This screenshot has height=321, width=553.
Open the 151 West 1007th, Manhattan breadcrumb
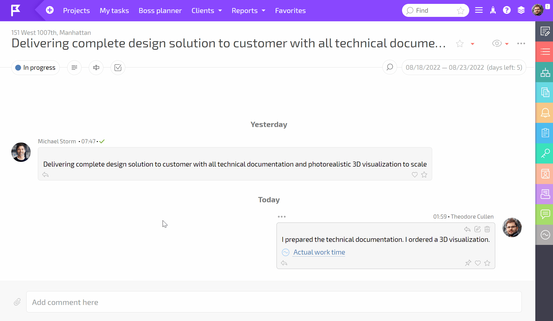point(51,32)
